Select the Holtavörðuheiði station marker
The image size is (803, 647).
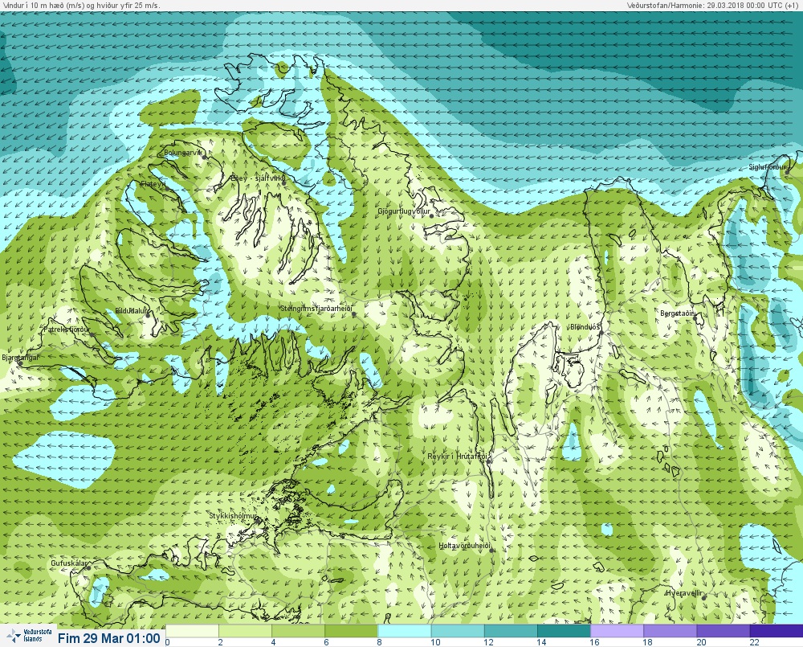491,550
